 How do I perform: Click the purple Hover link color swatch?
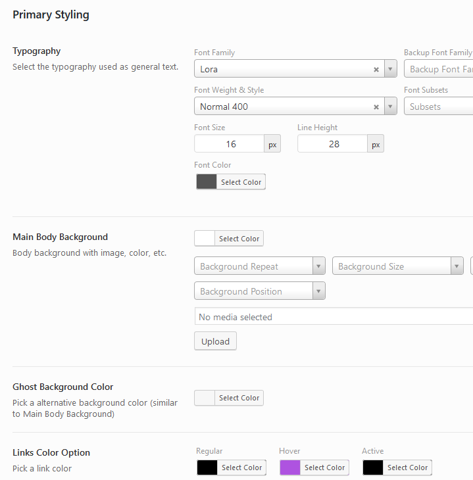coord(290,468)
